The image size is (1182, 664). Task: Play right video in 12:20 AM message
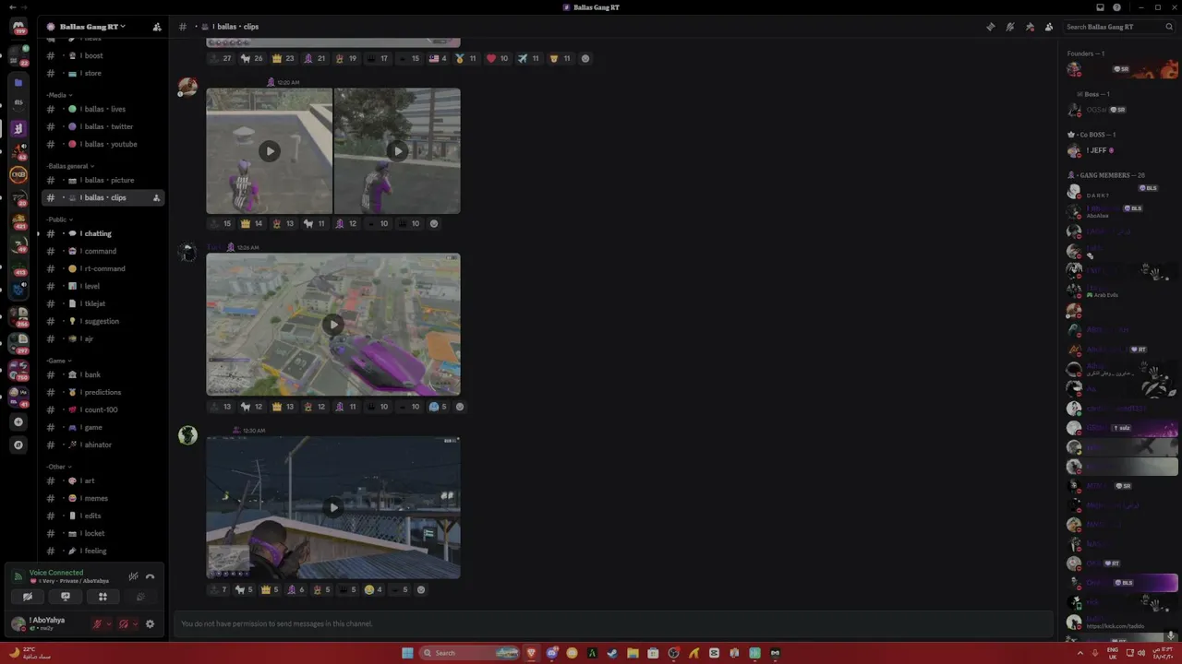tap(397, 151)
